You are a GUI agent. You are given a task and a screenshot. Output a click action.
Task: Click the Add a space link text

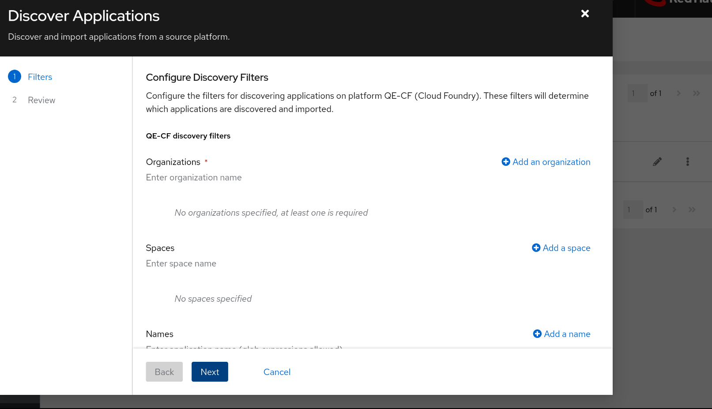tap(566, 248)
